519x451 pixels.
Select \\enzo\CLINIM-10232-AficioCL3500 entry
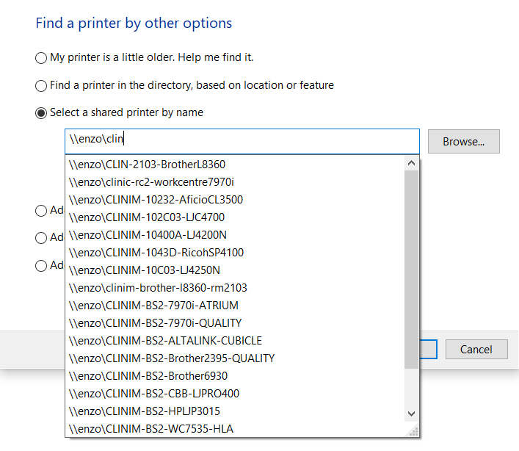coord(235,200)
